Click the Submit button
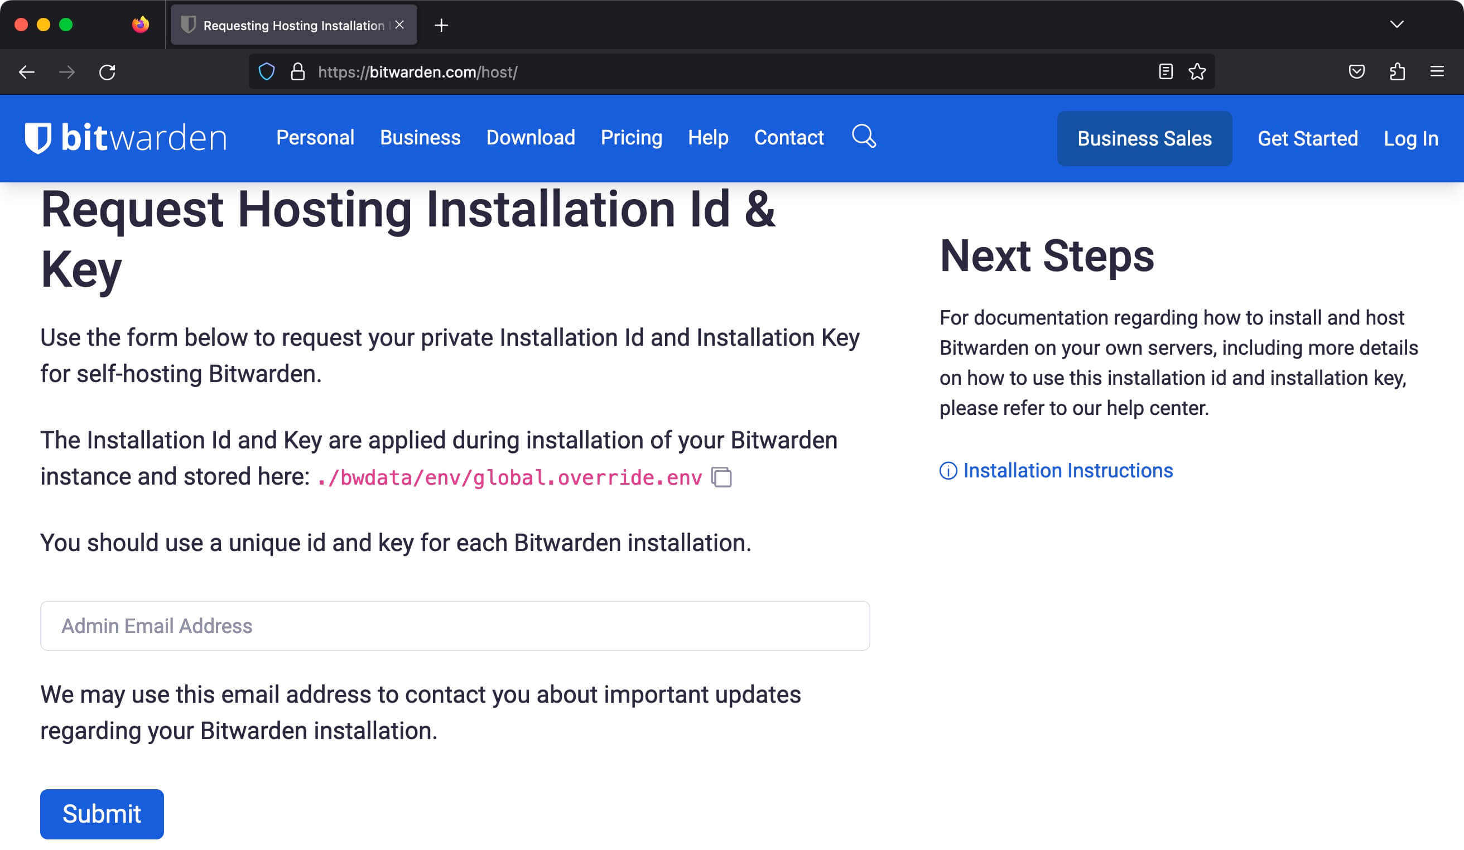 coord(102,814)
